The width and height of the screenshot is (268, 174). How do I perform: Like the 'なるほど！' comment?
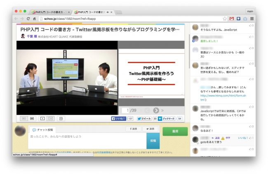click(251, 127)
